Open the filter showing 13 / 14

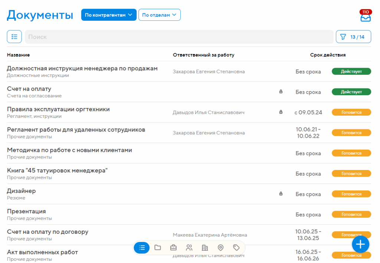(353, 36)
